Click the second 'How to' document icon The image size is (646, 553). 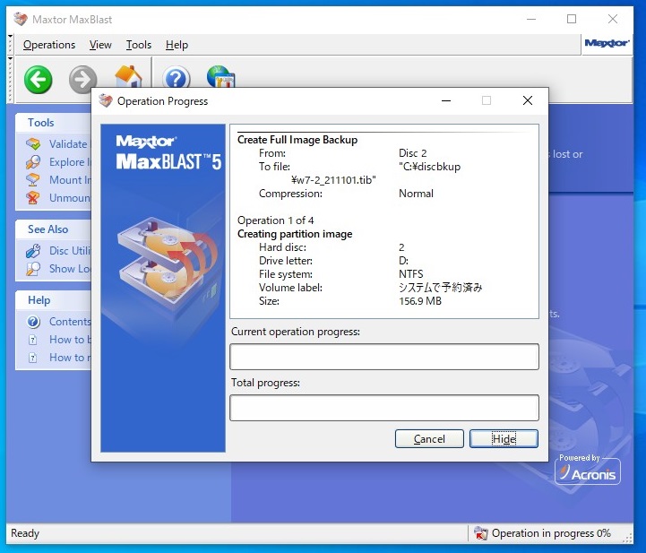pos(33,358)
